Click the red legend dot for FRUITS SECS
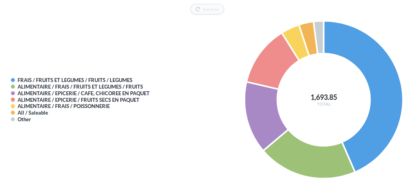 click(13, 100)
